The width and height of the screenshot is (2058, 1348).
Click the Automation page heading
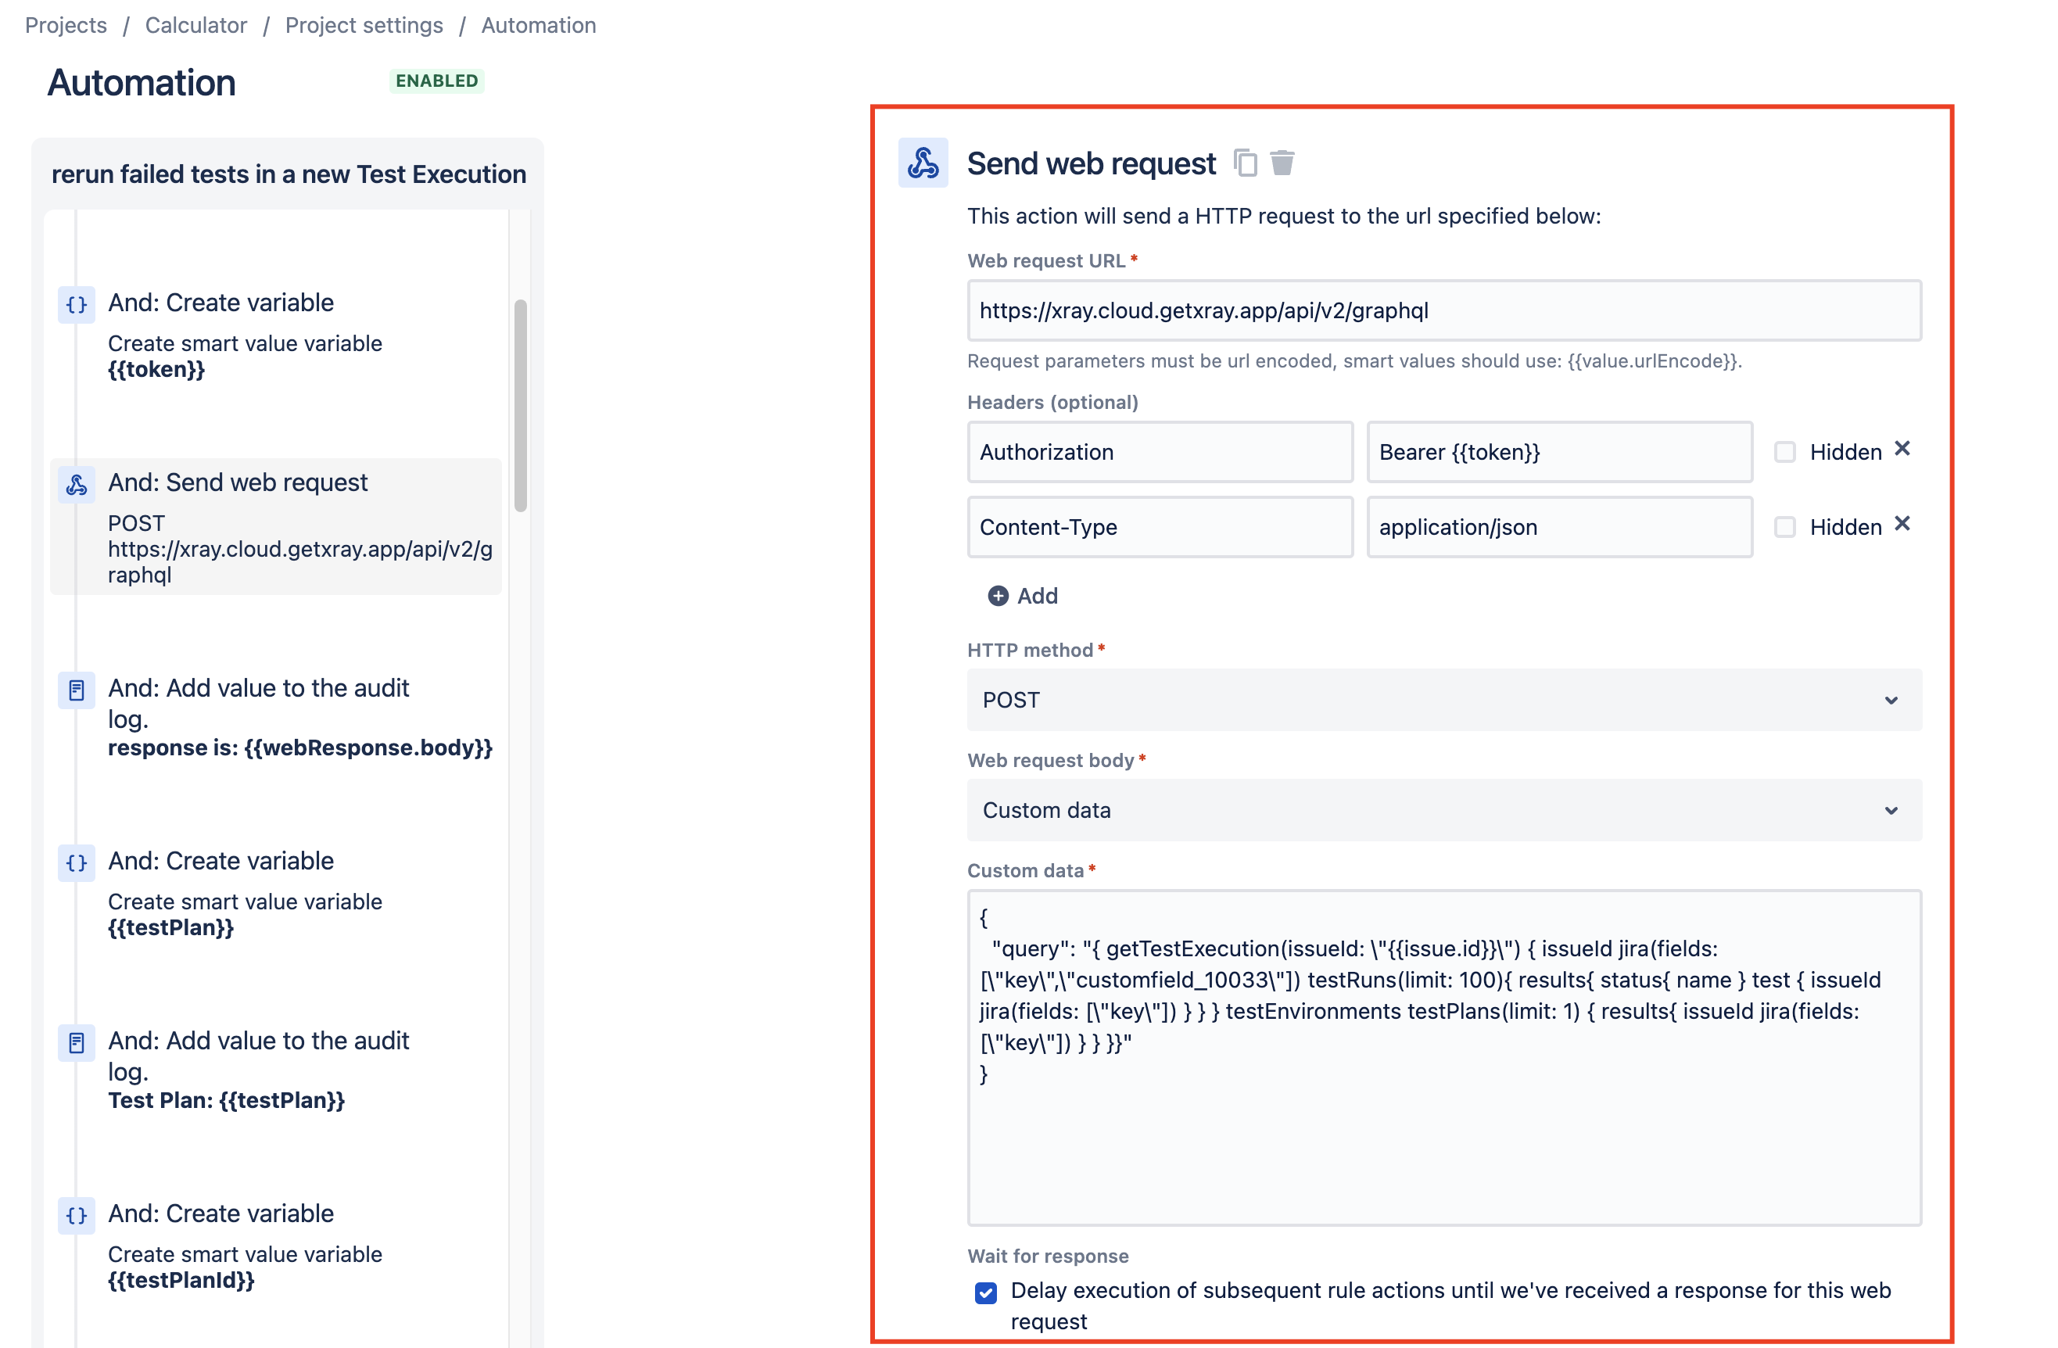[x=141, y=83]
